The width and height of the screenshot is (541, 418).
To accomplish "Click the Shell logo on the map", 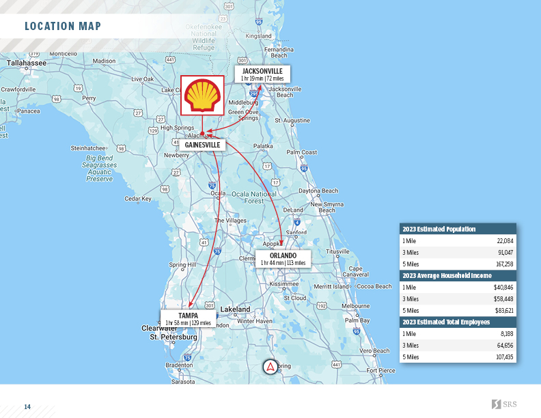I will (202, 95).
